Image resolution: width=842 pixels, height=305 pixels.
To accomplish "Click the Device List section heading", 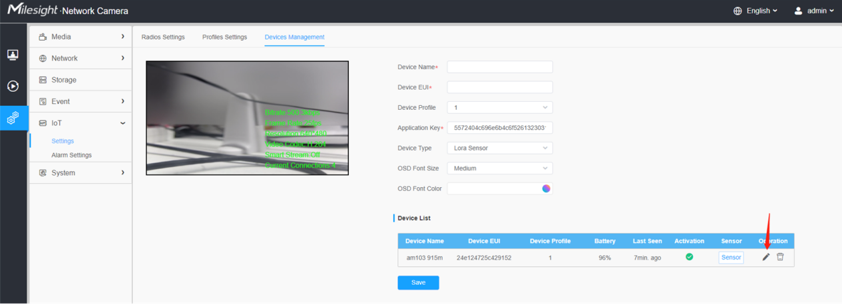I will tap(413, 218).
